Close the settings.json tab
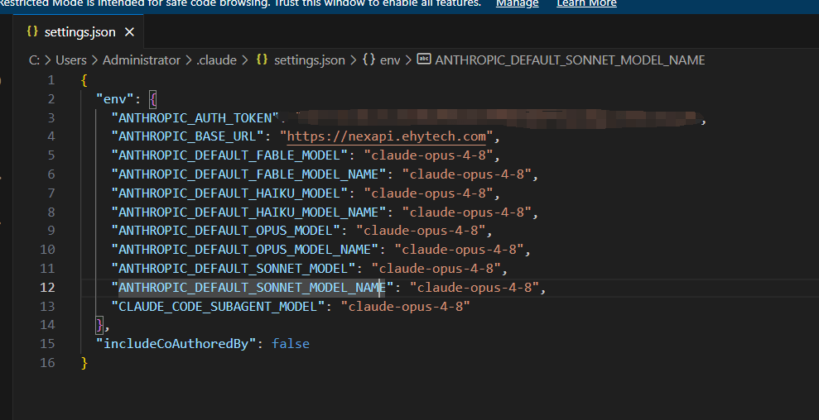819x420 pixels. click(x=129, y=32)
